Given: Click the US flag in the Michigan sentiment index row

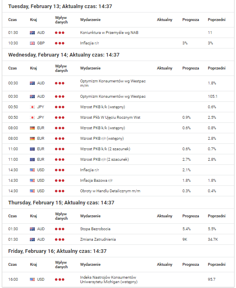Looking at the screenshot, I should (32, 280).
